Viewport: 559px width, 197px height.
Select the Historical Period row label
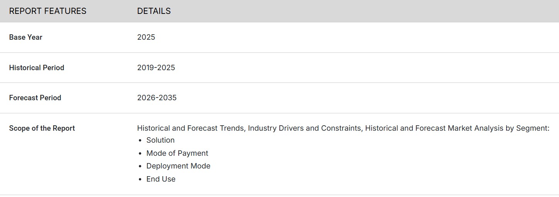[37, 68]
